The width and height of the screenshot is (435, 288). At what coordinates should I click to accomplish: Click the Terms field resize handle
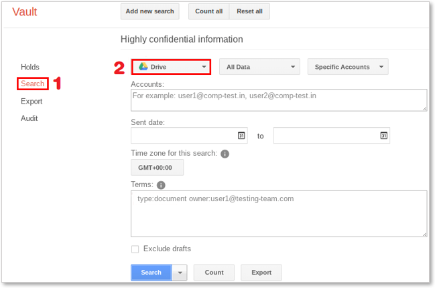tap(425, 235)
